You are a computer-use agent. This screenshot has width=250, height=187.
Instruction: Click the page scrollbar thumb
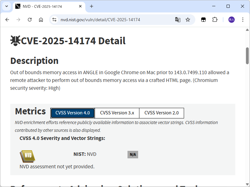(247, 56)
